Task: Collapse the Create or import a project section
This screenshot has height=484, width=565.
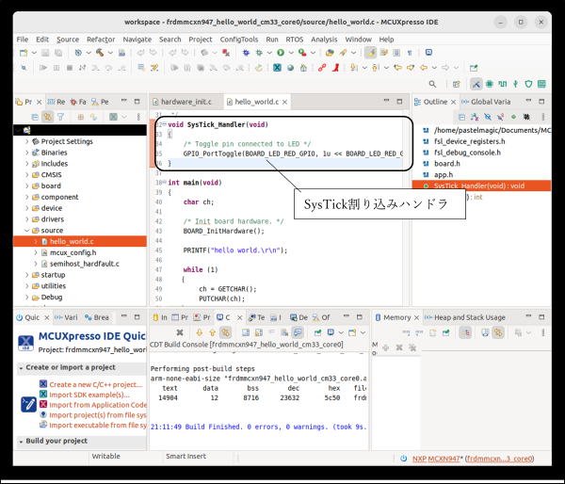Action: point(21,367)
